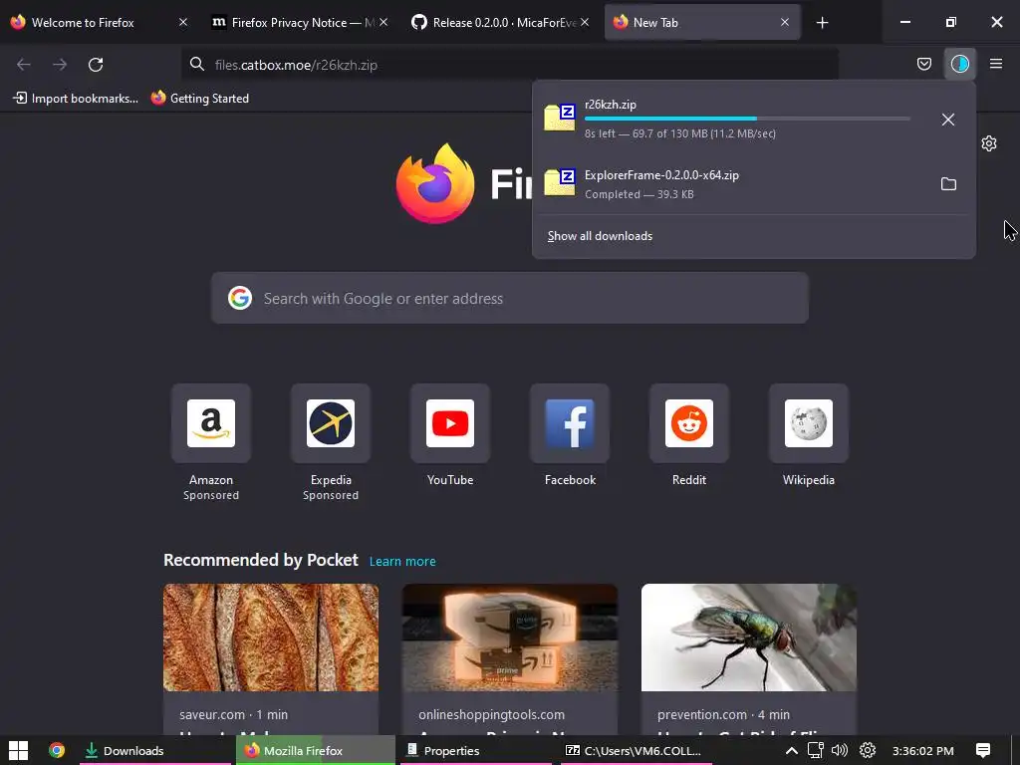Click the ExplorerFrame-0.2.0.0-x64.zip file name
The image size is (1020, 765).
pyautogui.click(x=661, y=175)
